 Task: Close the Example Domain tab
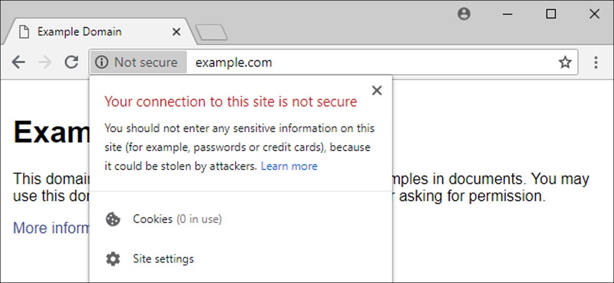[x=176, y=32]
